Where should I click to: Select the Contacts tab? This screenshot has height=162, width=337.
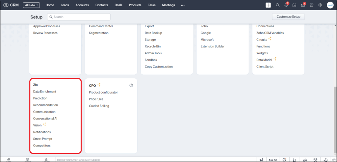coord(102,5)
